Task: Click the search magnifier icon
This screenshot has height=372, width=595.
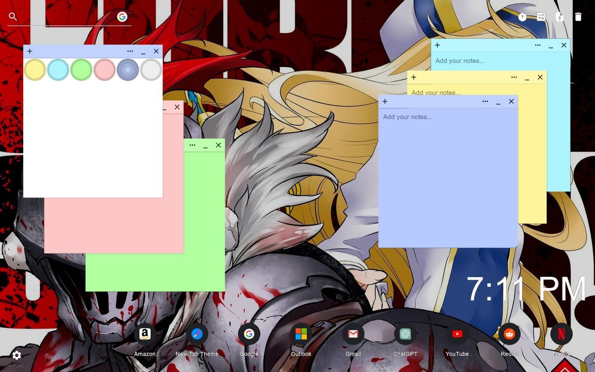Action: click(13, 17)
